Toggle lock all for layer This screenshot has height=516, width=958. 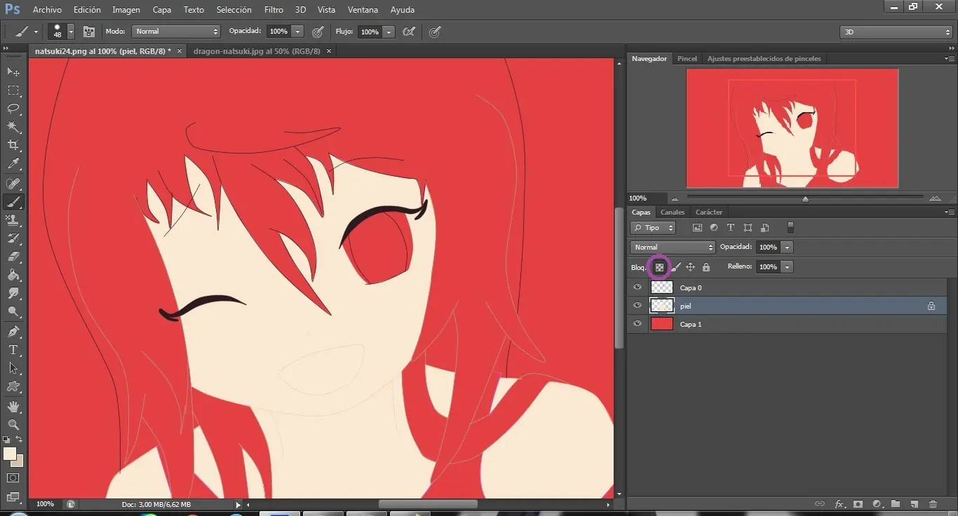coord(706,267)
